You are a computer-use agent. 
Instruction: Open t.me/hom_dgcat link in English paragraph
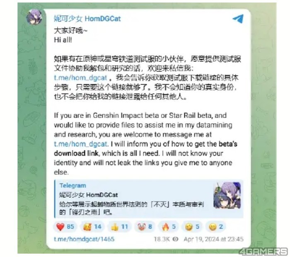(x=81, y=144)
